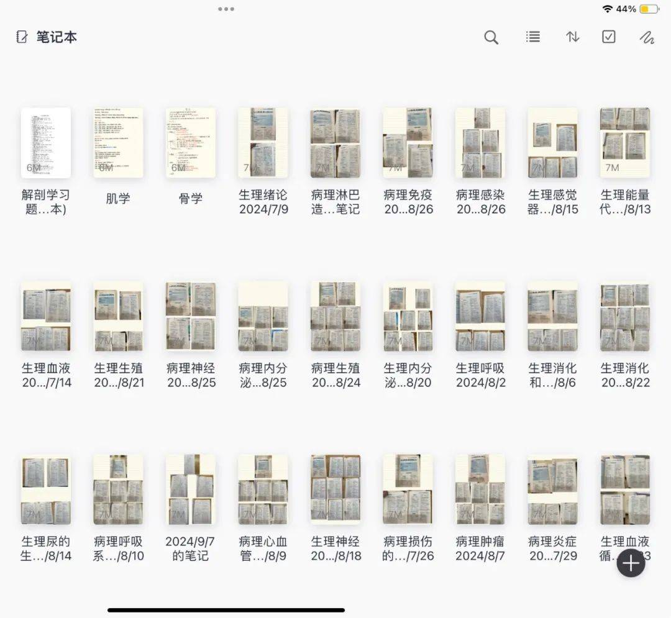
Task: Tap the 生理生殖 20.../8/21 title label
Action: click(119, 375)
